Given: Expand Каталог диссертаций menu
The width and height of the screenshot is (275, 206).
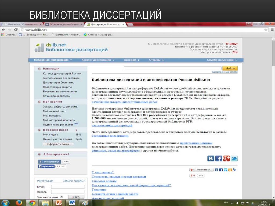Looking at the screenshot, I should pos(98,60).
